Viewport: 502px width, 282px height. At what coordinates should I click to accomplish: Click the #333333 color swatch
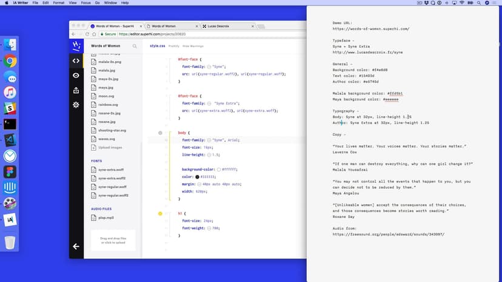point(198,177)
